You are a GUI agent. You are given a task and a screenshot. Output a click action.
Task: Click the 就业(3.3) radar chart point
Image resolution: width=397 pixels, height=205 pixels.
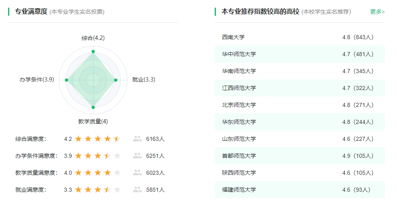[x=115, y=80]
